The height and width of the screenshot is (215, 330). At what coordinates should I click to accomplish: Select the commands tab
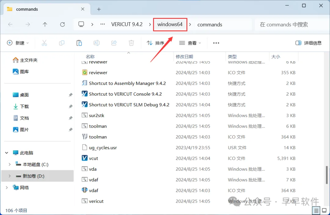tap(47, 9)
